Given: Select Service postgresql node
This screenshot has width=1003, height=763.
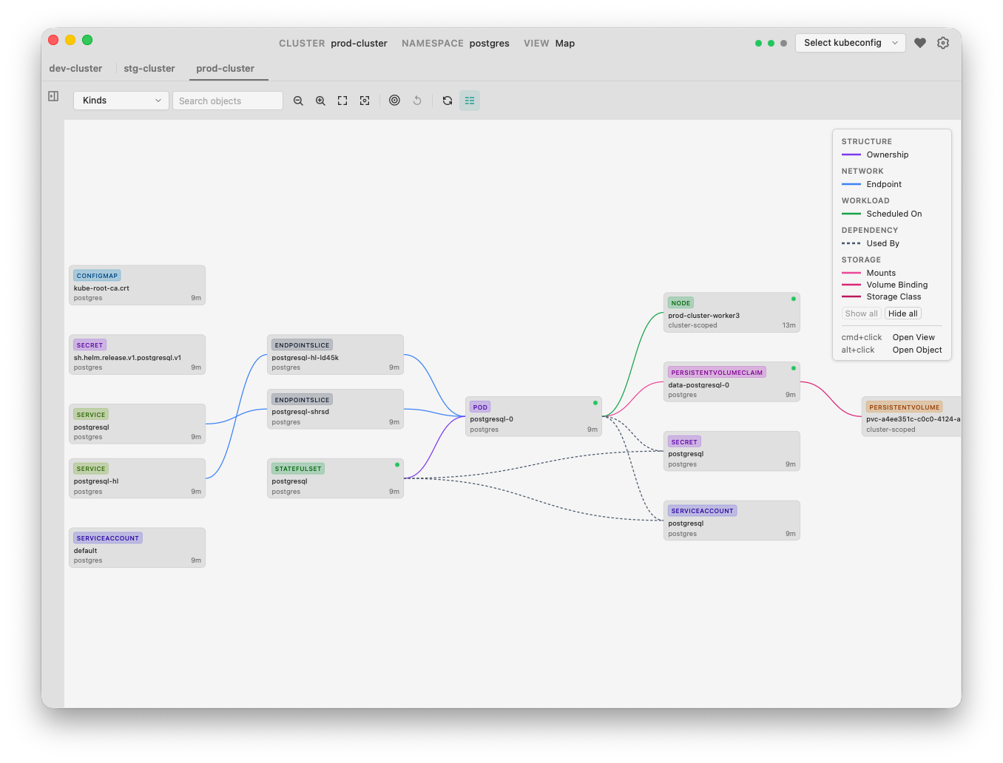Looking at the screenshot, I should click(x=138, y=424).
